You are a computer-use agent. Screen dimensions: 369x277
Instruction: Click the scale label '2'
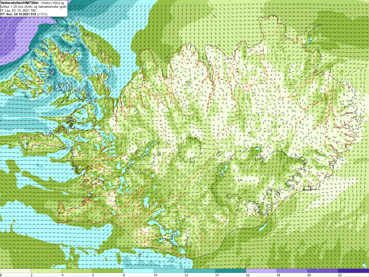[x=32, y=275]
